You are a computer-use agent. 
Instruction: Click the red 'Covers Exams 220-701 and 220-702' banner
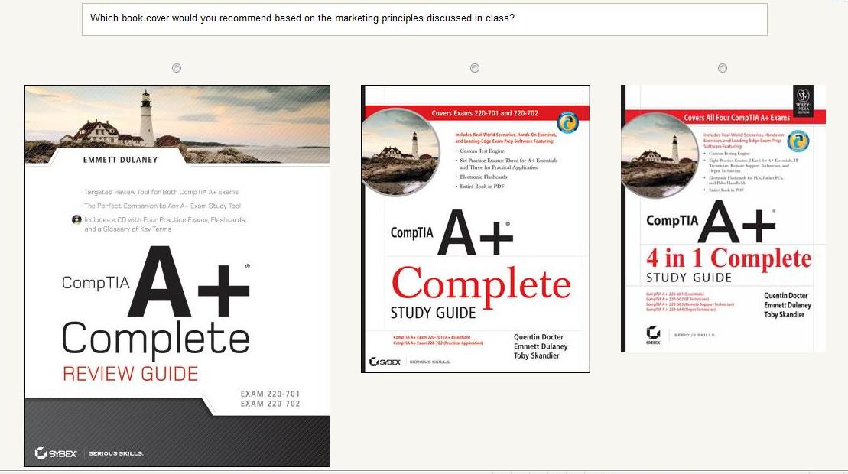485,113
